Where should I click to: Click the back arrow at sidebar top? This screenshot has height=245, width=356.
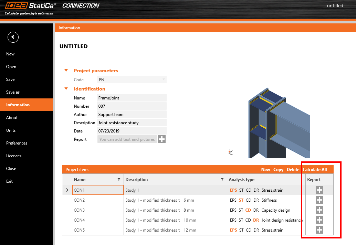coord(13,37)
